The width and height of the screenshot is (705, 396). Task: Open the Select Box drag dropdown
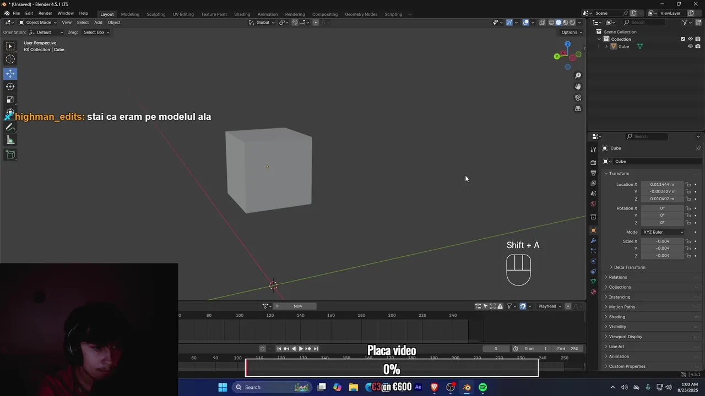point(96,32)
